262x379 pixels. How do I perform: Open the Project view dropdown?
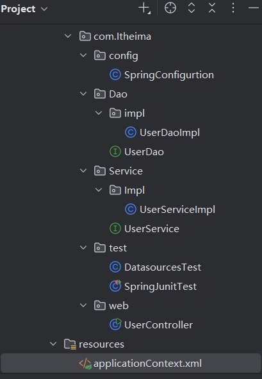[x=24, y=9]
